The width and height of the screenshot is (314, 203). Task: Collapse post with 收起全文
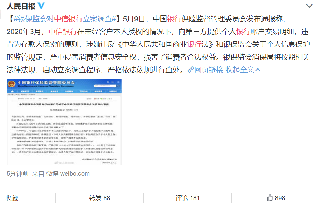point(243,70)
